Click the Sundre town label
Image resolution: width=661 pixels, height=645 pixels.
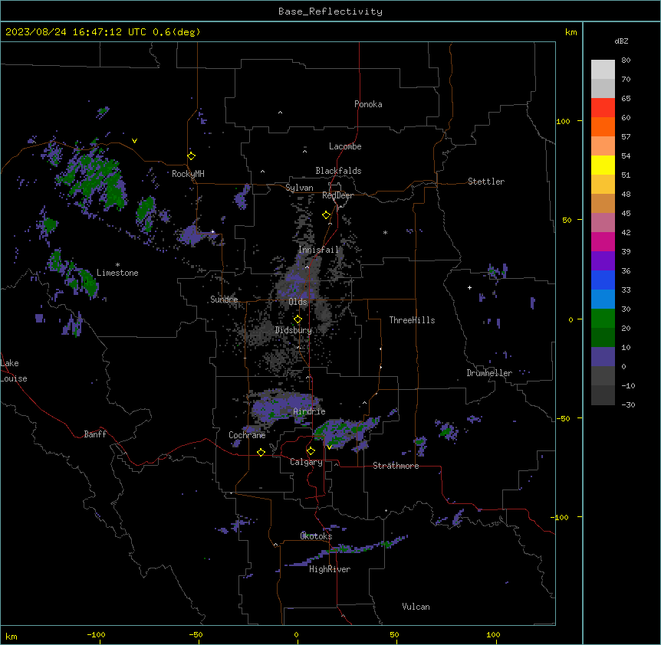coord(224,300)
